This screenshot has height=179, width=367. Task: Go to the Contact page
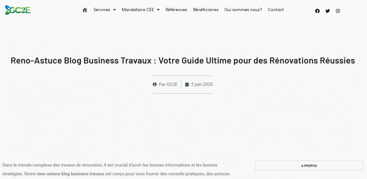coord(276,10)
